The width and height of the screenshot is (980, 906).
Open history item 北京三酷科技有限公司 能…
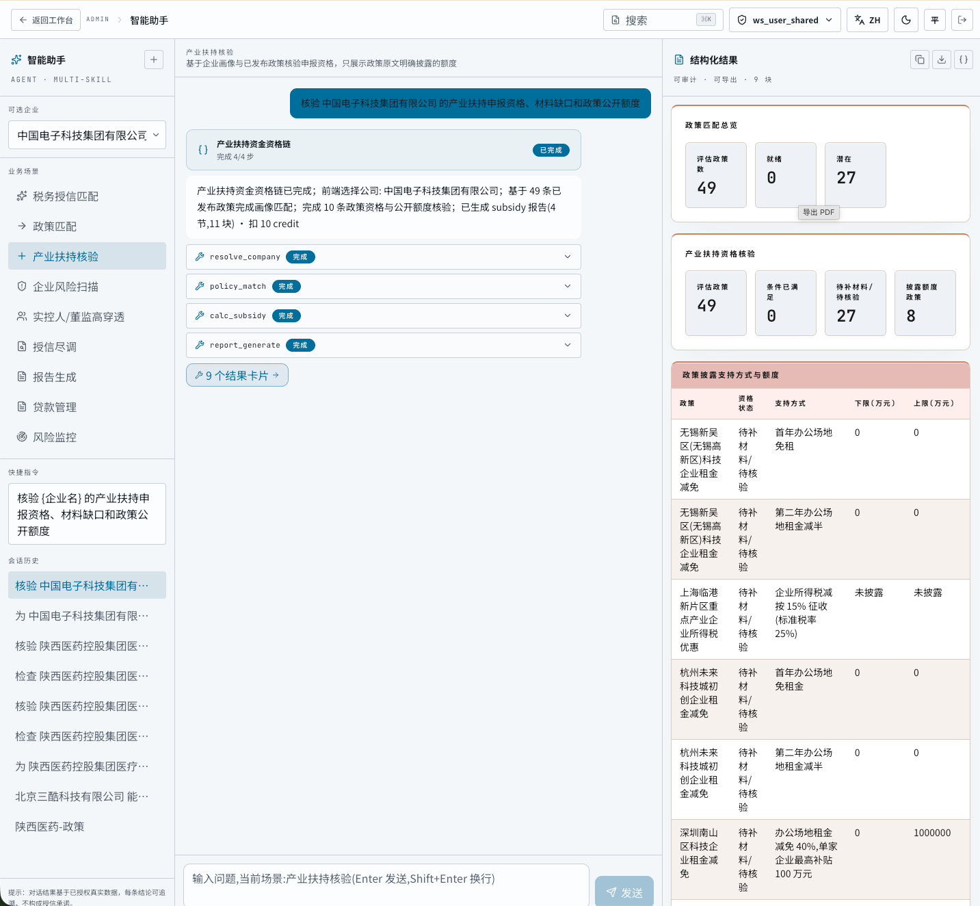tap(88, 797)
